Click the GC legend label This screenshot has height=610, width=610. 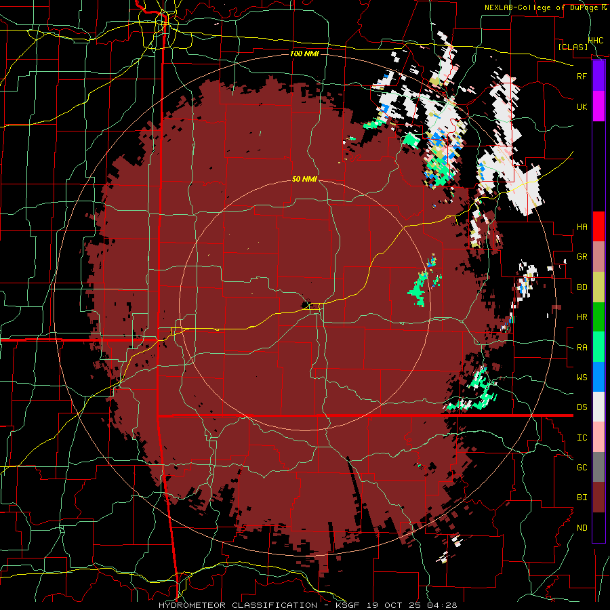pos(582,468)
